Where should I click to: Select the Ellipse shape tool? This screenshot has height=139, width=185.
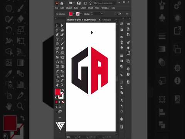(57, 44)
